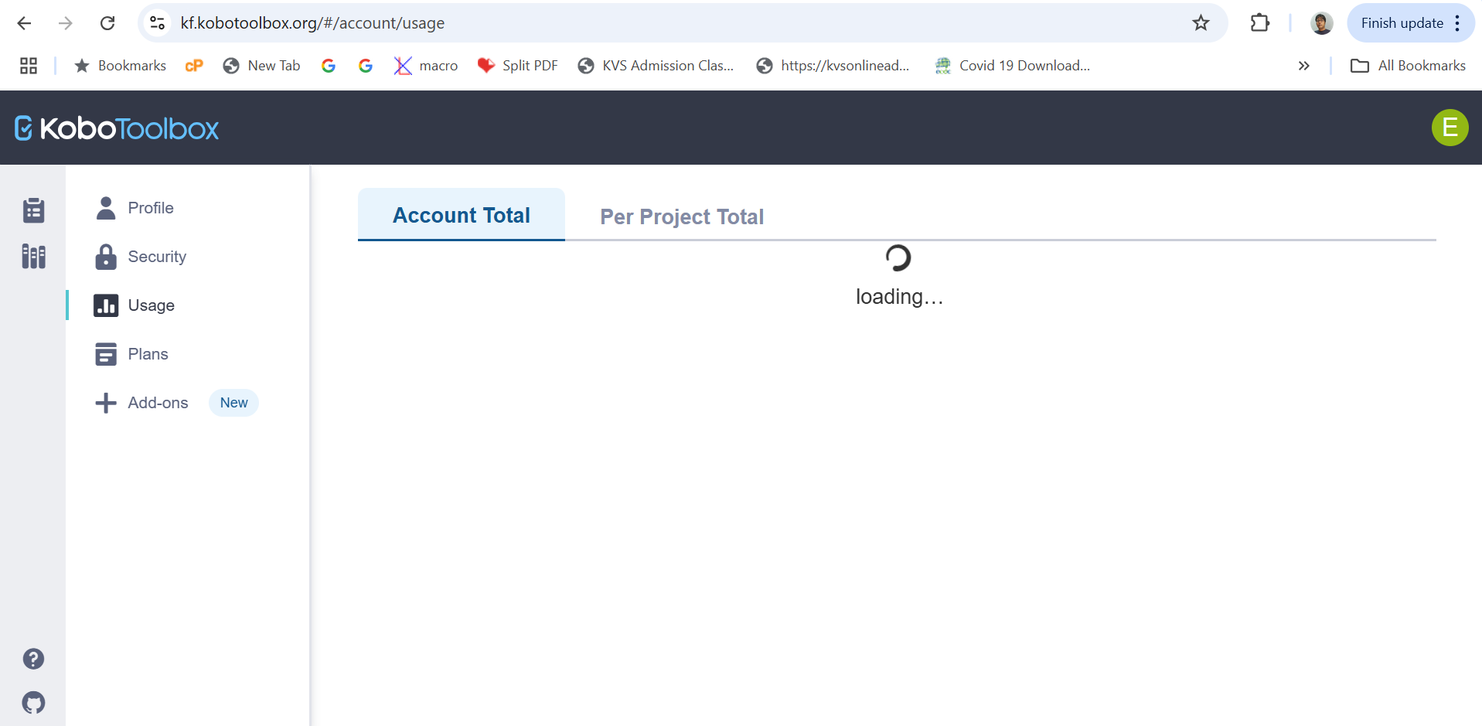Screen dimensions: 1482x726
Task: Switch to Per Project Total tab
Action: (x=681, y=216)
